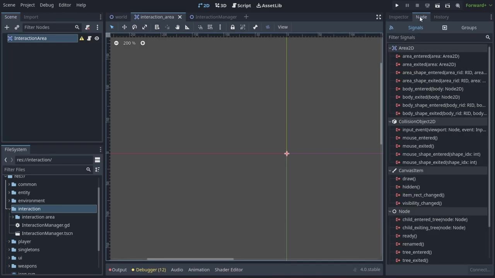
Task: Open the Help menu
Action: coord(81,5)
